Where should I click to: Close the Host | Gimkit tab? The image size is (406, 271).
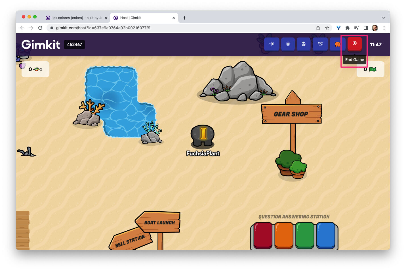pyautogui.click(x=174, y=18)
